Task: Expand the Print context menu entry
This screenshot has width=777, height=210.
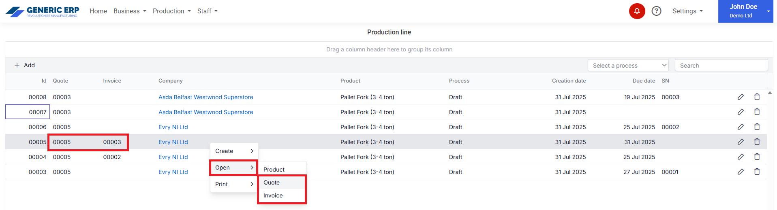Action: click(x=234, y=184)
